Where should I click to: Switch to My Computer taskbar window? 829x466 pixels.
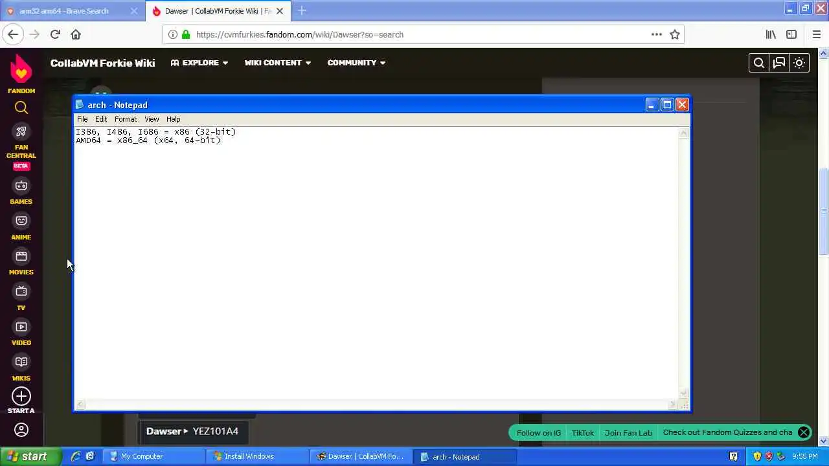click(x=154, y=456)
